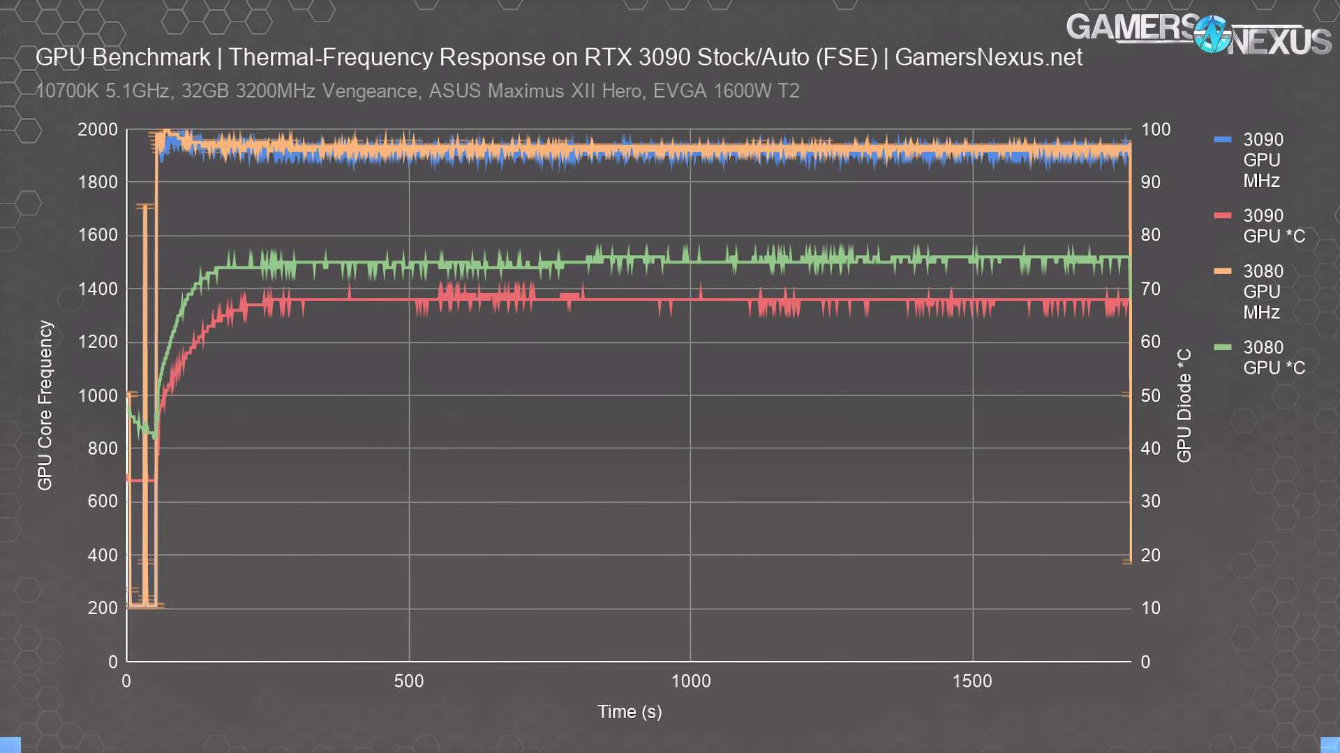Click the Gamers Nexus logo emblem
Viewport: 1340px width, 753px height.
pos(1212,34)
